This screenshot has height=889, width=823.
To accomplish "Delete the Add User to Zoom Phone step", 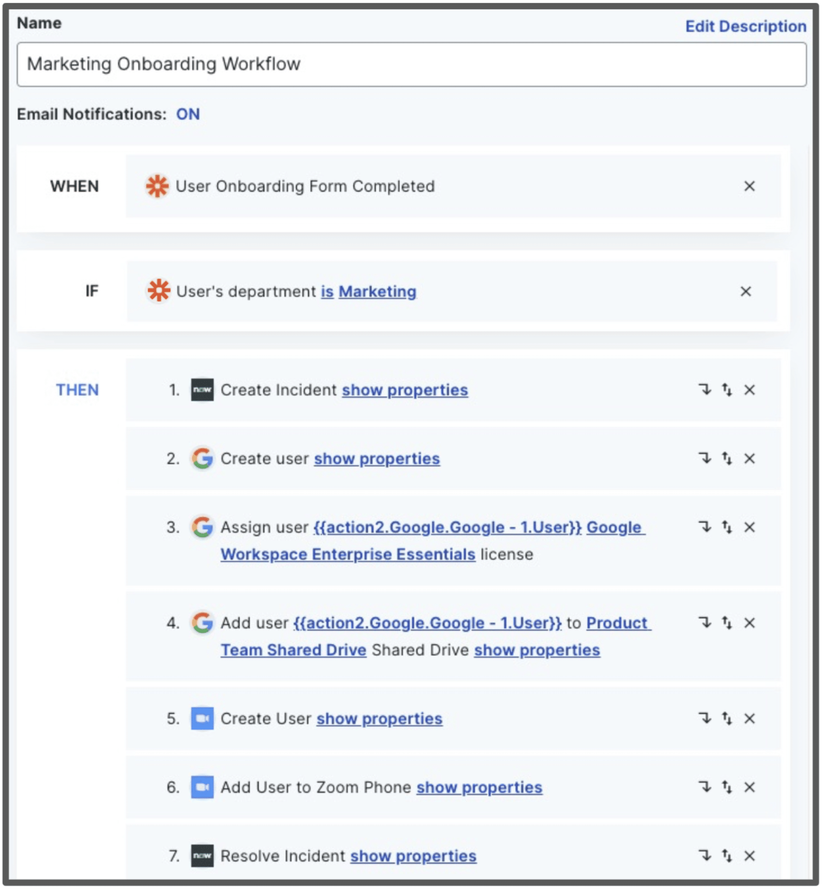I will tap(749, 787).
